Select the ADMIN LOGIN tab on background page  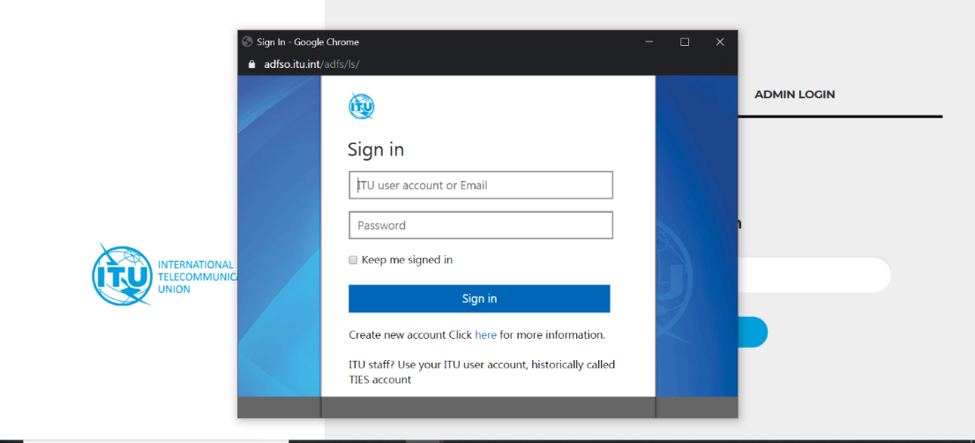click(x=795, y=94)
